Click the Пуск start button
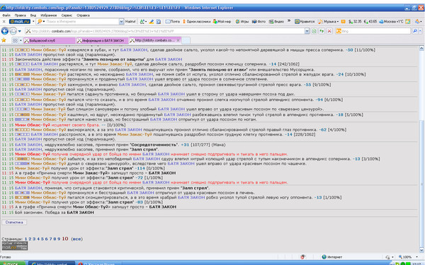The width and height of the screenshot is (425, 265). [x=12, y=264]
